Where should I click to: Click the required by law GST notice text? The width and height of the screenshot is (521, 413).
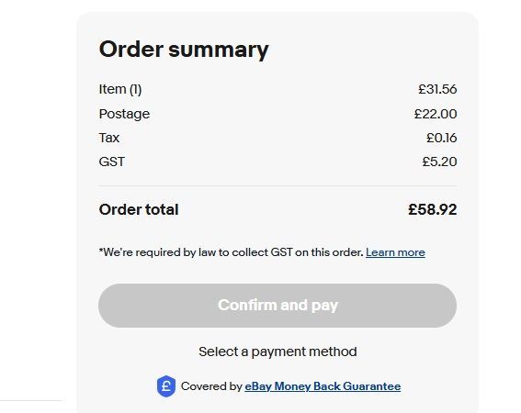[231, 252]
